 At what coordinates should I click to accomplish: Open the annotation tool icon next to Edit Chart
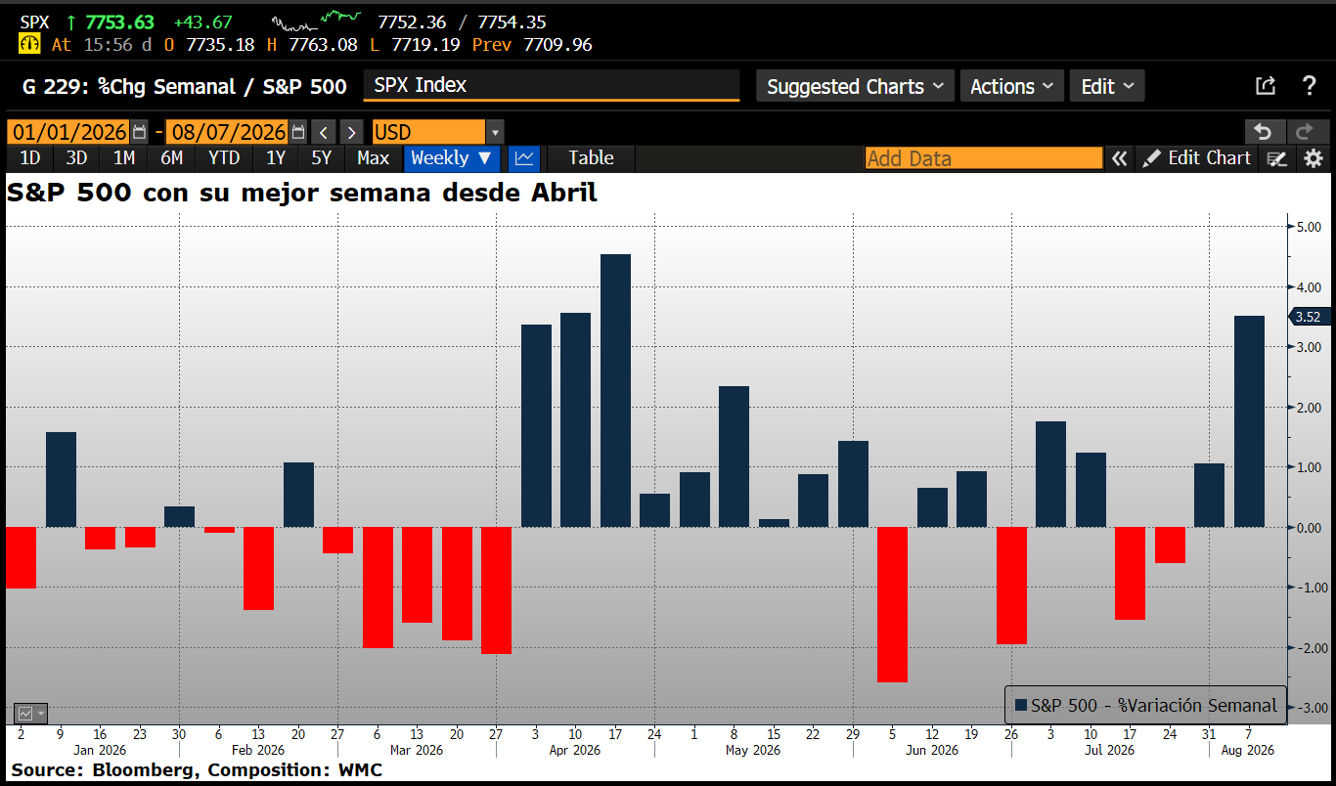click(1276, 158)
